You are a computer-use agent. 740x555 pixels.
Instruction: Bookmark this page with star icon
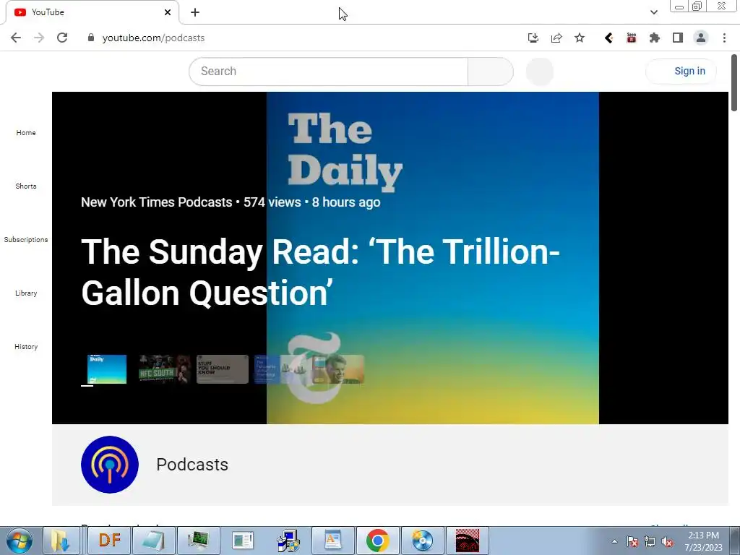(x=580, y=38)
